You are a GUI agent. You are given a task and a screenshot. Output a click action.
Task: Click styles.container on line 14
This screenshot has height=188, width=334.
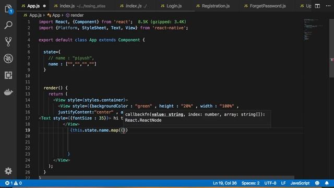[104, 100]
